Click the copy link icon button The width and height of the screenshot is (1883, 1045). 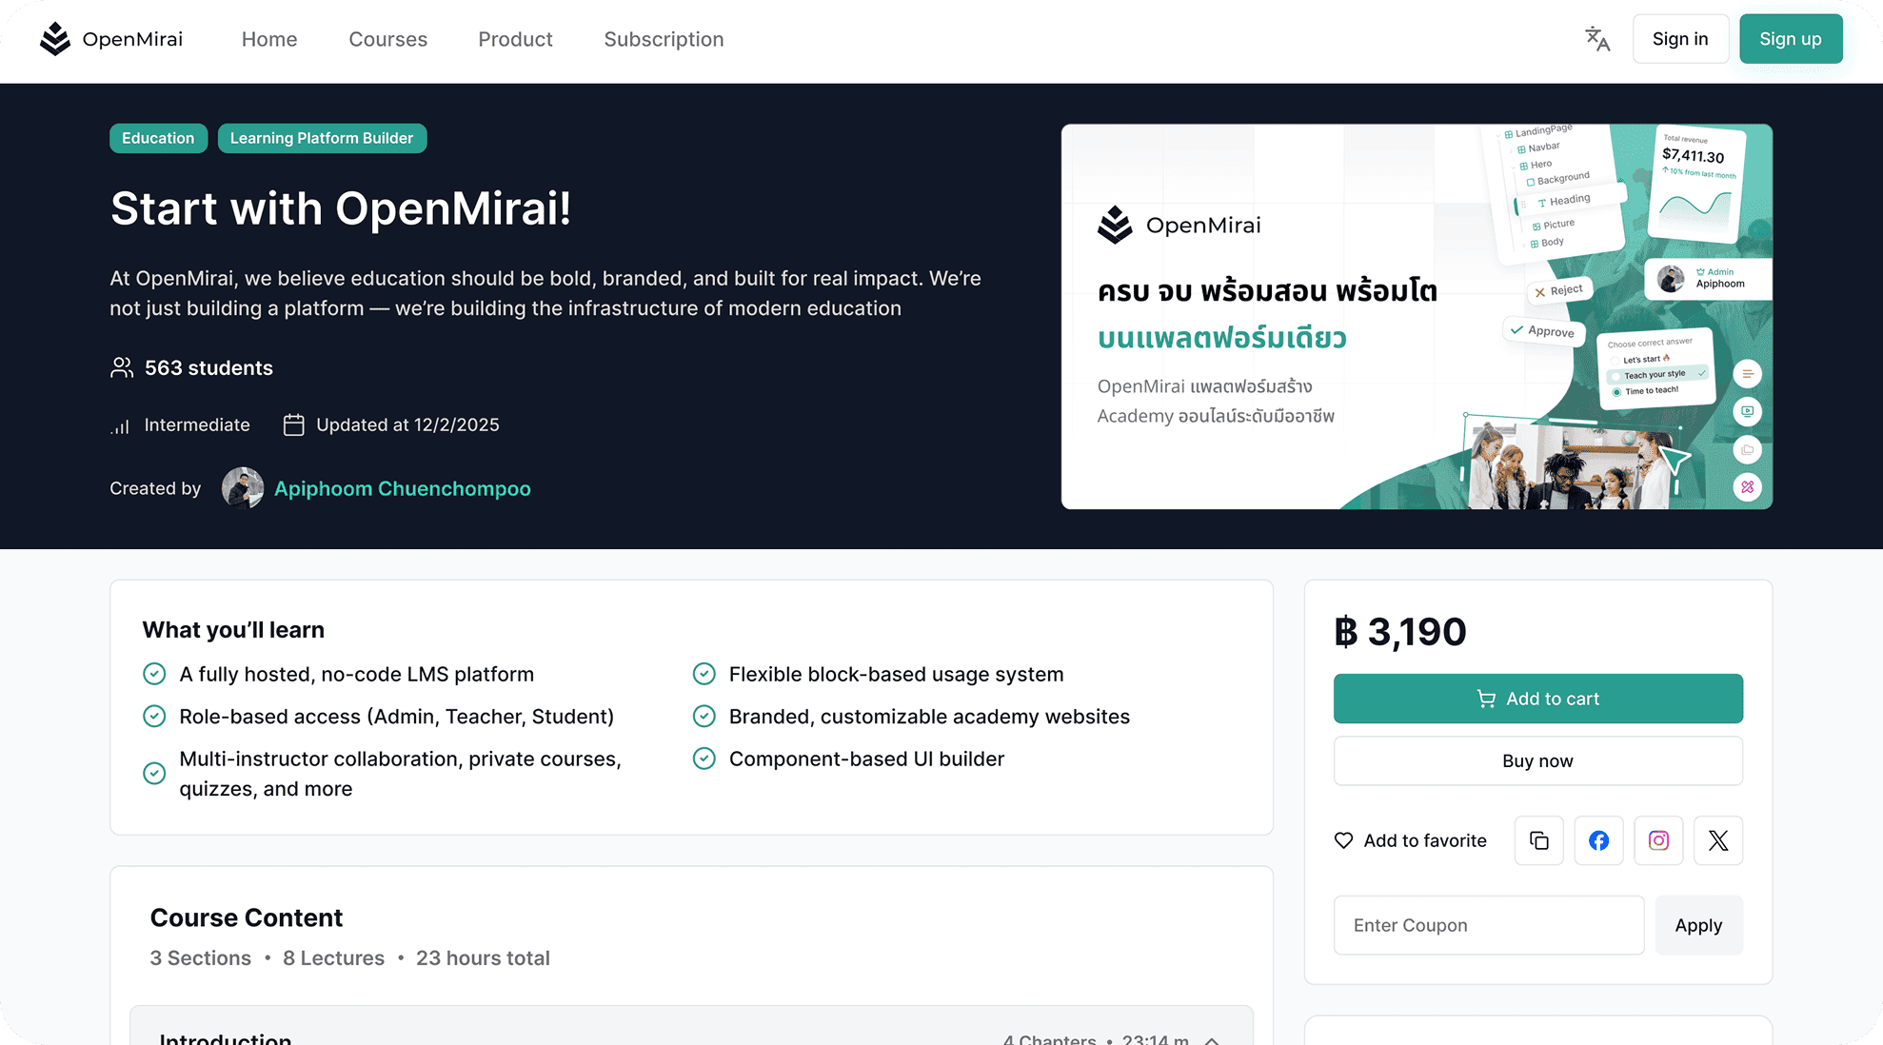pyautogui.click(x=1538, y=840)
